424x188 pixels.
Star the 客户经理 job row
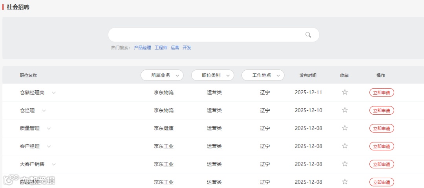click(345, 146)
